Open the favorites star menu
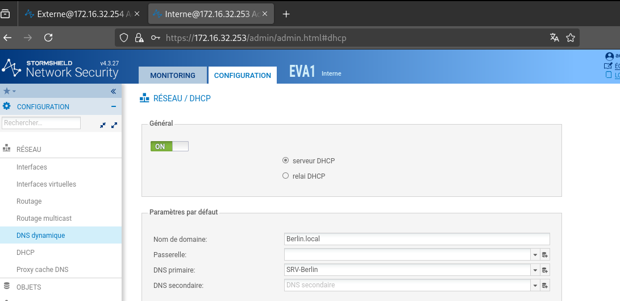This screenshot has width=620, height=301. click(9, 91)
